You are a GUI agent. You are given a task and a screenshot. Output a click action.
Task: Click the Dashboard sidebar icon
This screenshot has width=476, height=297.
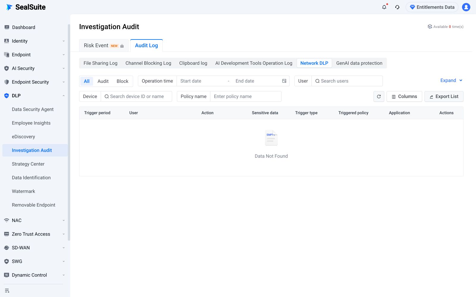pyautogui.click(x=7, y=27)
